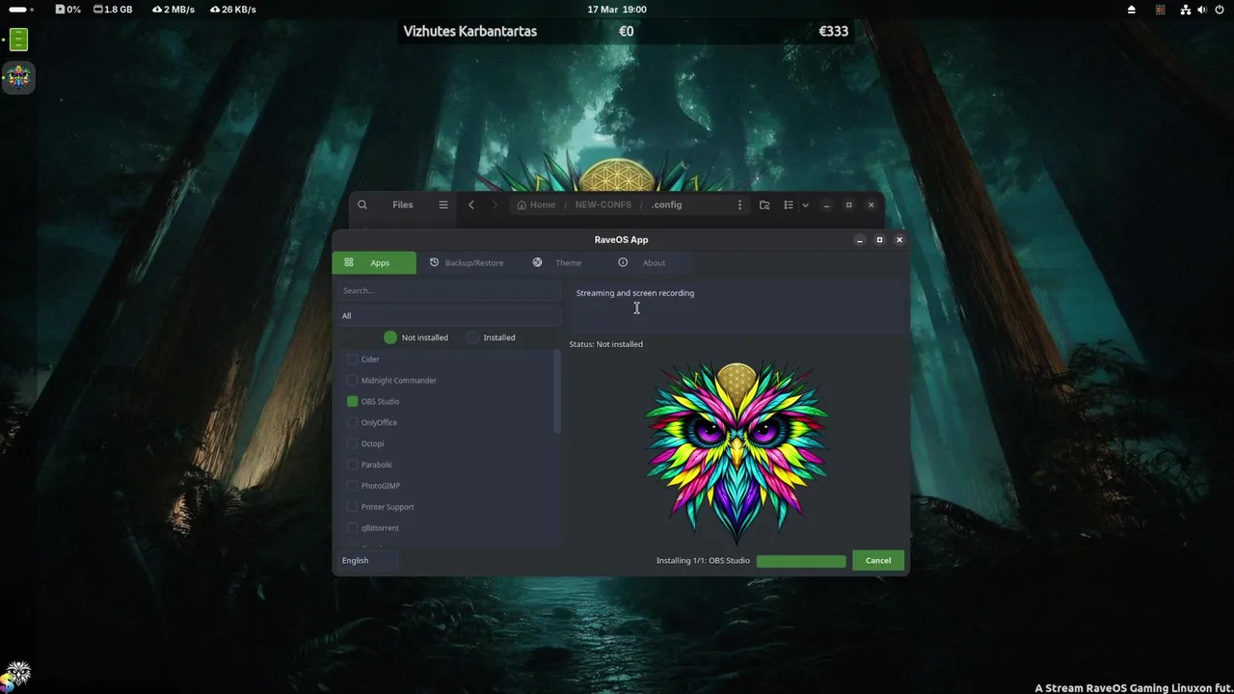1234x694 pixels.
Task: Select the Installed filter
Action: tap(491, 337)
